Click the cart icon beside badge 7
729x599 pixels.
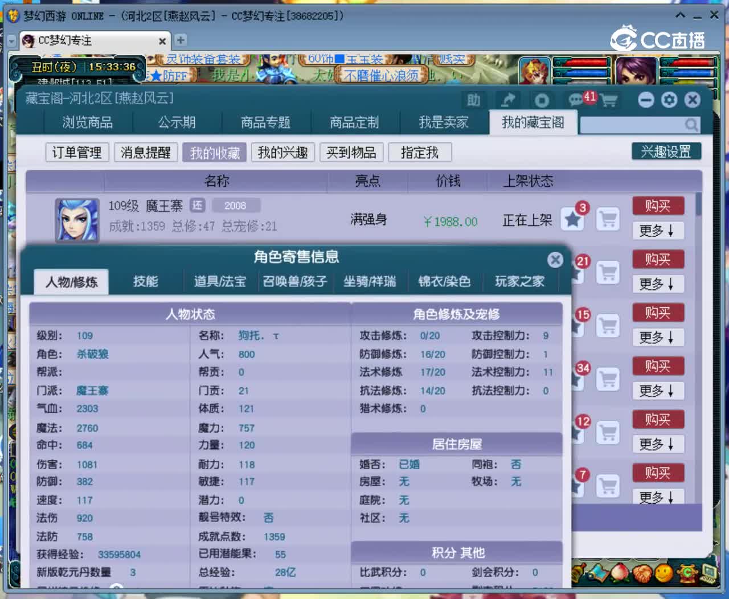click(608, 486)
